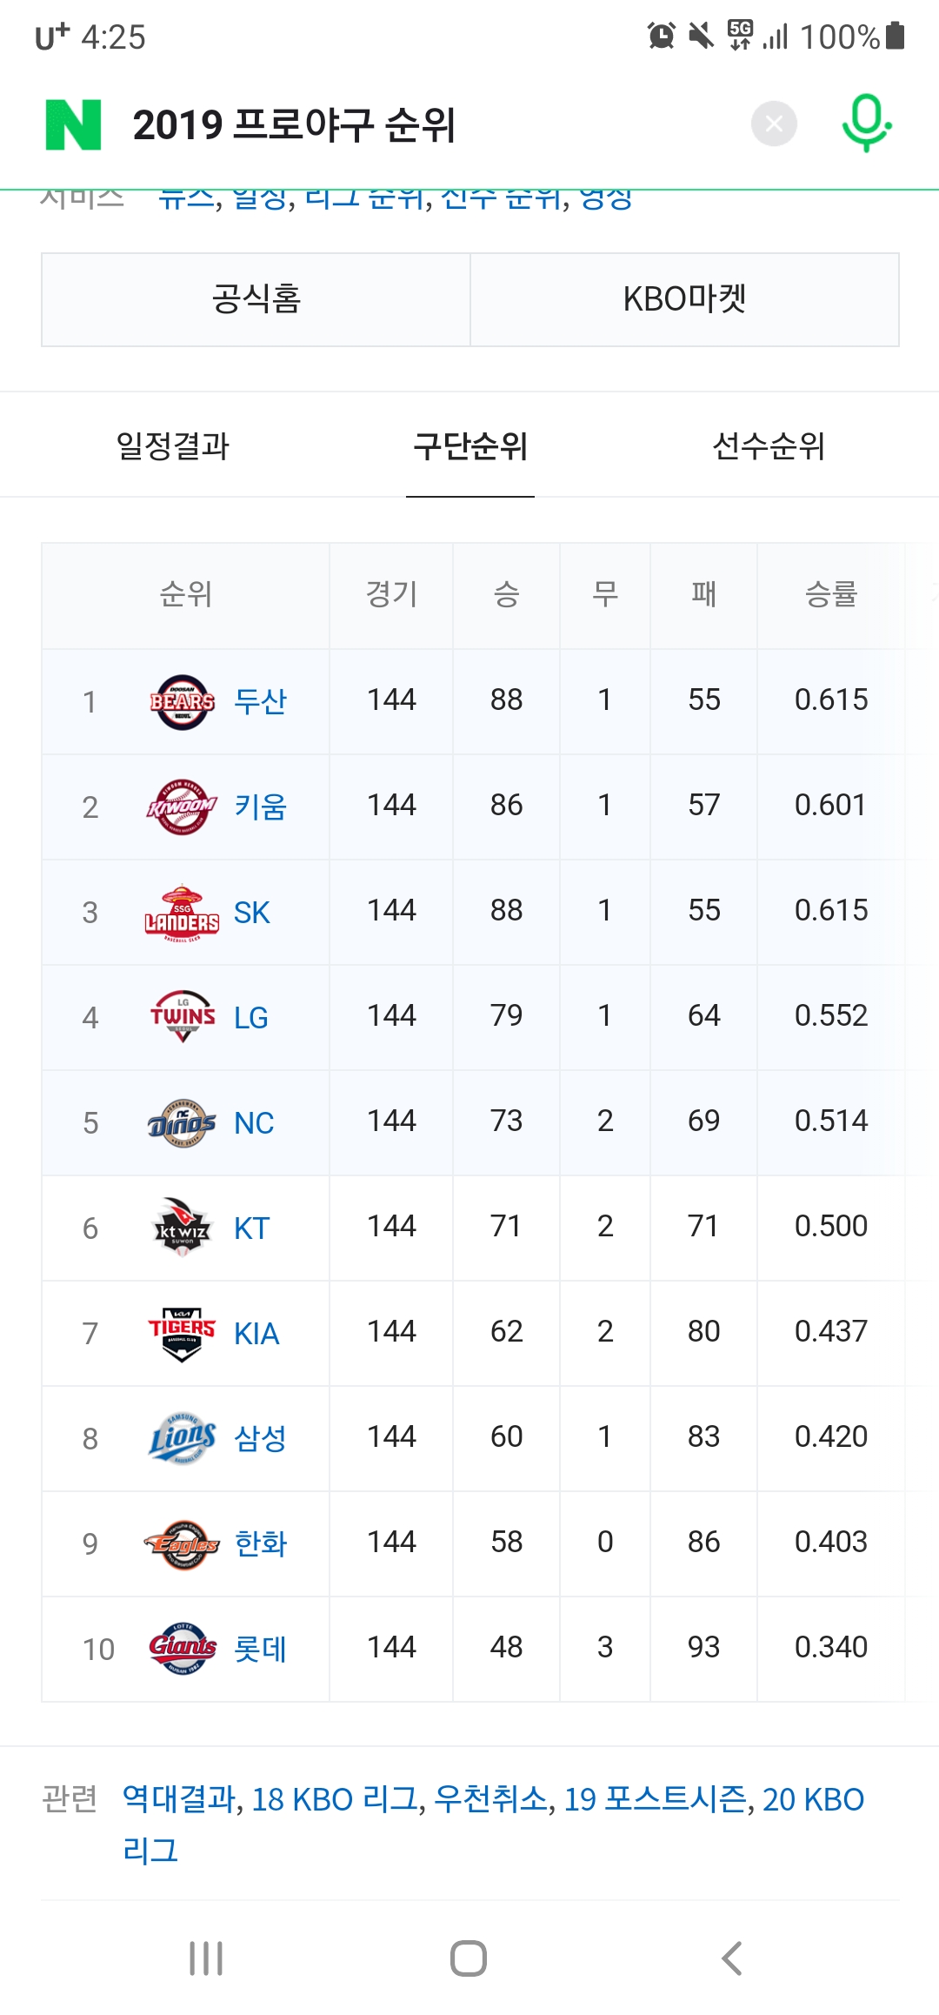Open the LG Twins team logo
The image size is (939, 2015).
[183, 1016]
